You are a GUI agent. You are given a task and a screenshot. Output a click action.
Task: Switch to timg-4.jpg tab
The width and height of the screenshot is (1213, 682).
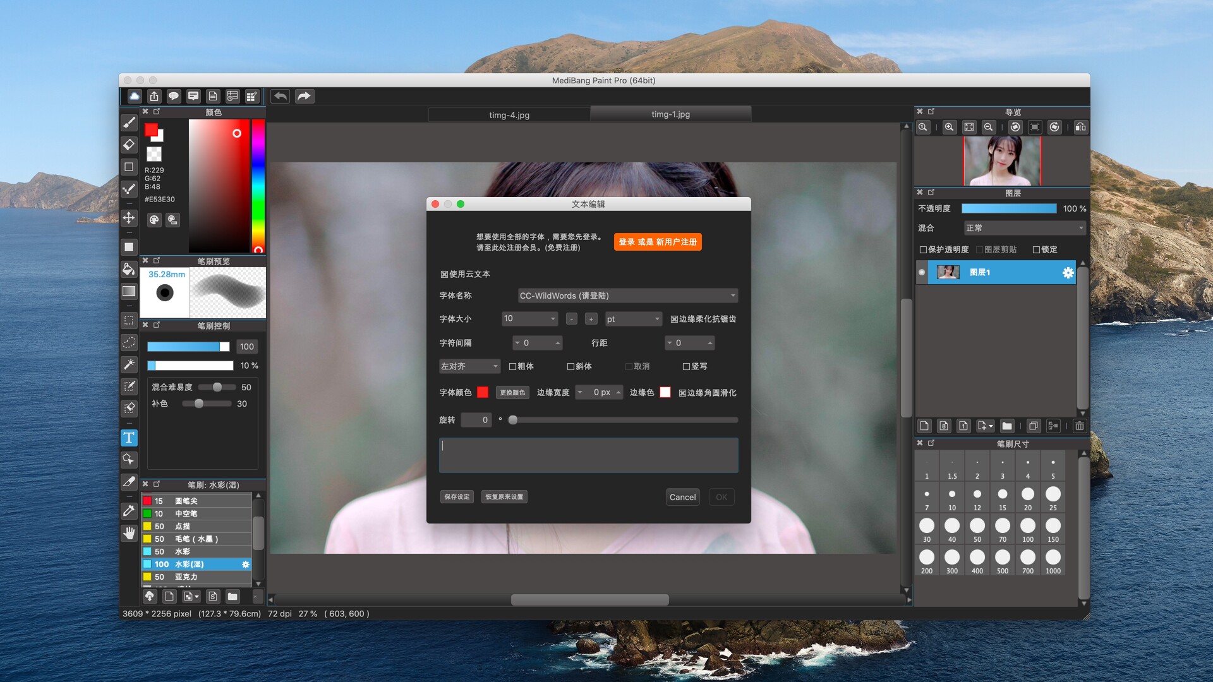[x=509, y=115]
